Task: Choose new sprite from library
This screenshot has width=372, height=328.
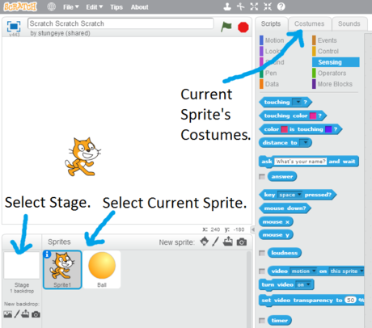Action: (205, 242)
